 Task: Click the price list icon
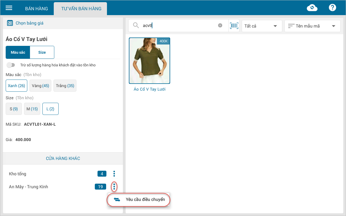[x=10, y=23]
